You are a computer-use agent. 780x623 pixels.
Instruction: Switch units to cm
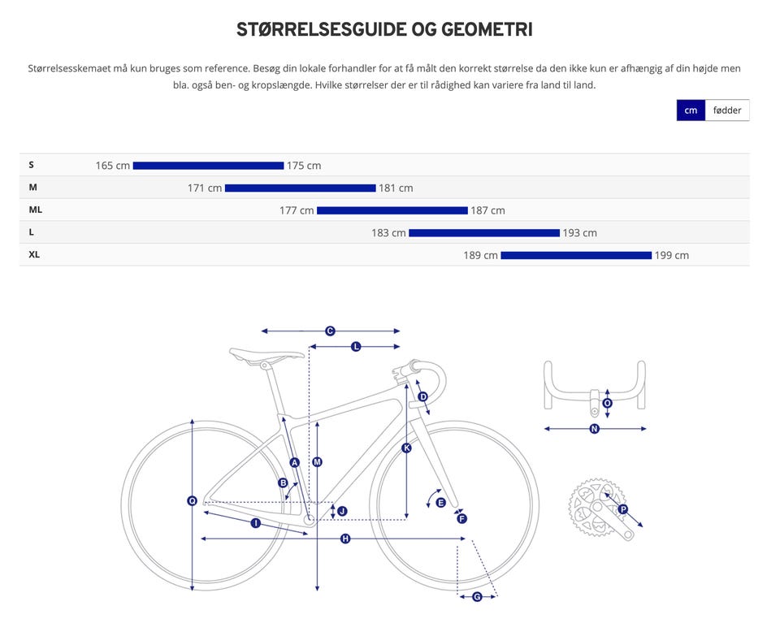tap(691, 110)
